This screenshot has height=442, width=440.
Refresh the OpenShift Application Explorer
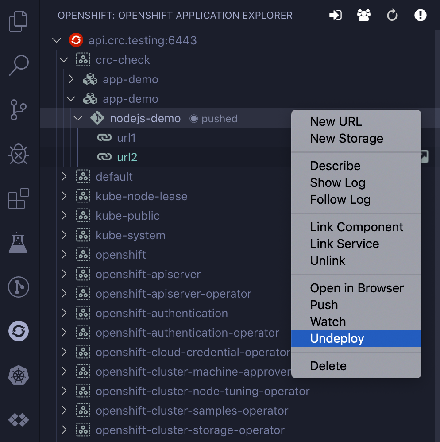(x=392, y=16)
